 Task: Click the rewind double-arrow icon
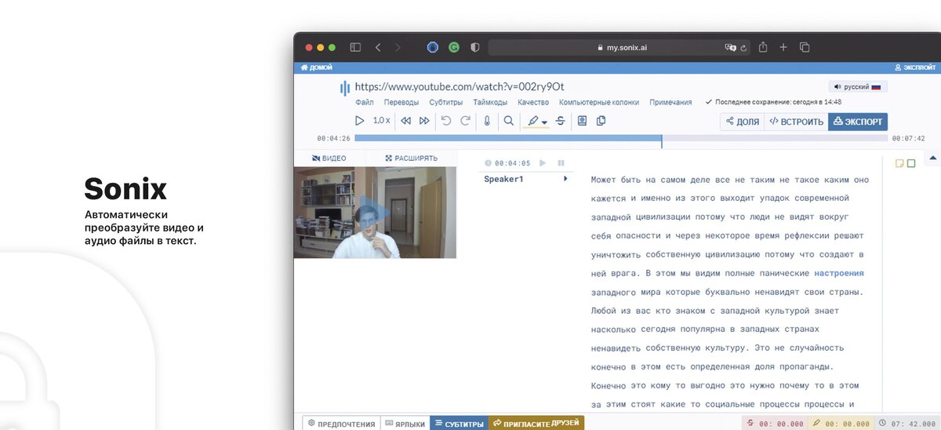405,121
